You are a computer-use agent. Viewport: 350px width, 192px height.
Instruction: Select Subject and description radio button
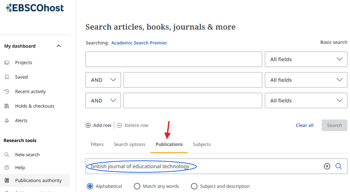coord(194,186)
